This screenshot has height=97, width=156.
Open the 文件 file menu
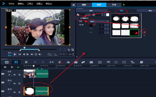[x=11, y=4]
